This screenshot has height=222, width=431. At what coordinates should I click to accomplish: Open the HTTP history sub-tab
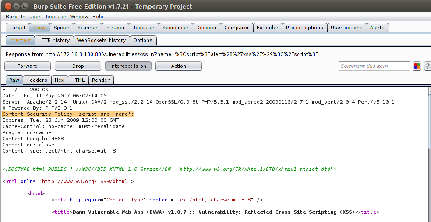pos(54,40)
